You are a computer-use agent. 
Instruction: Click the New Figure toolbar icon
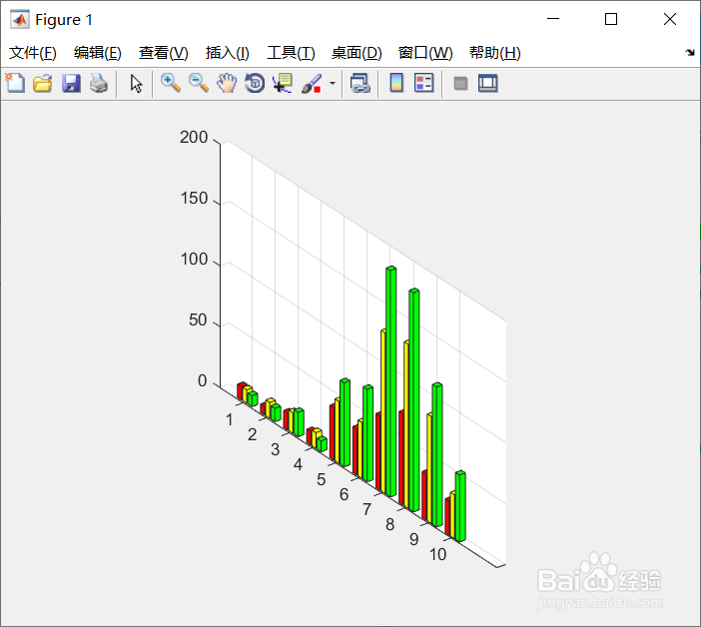(x=15, y=83)
